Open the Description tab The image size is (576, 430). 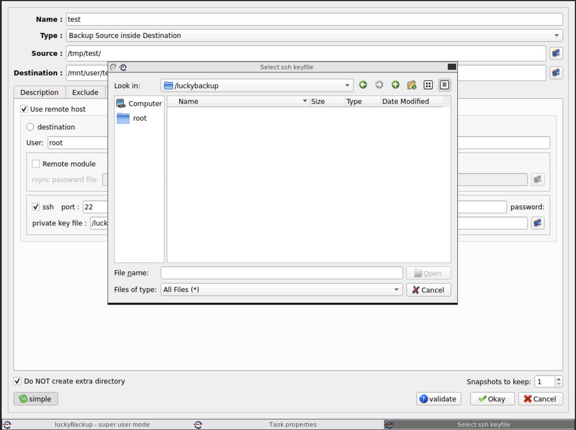click(39, 93)
